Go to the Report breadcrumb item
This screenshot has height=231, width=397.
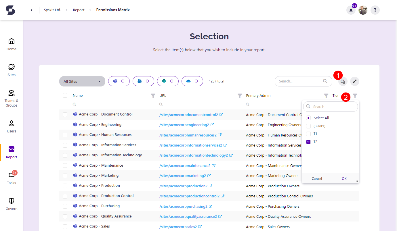click(x=79, y=9)
